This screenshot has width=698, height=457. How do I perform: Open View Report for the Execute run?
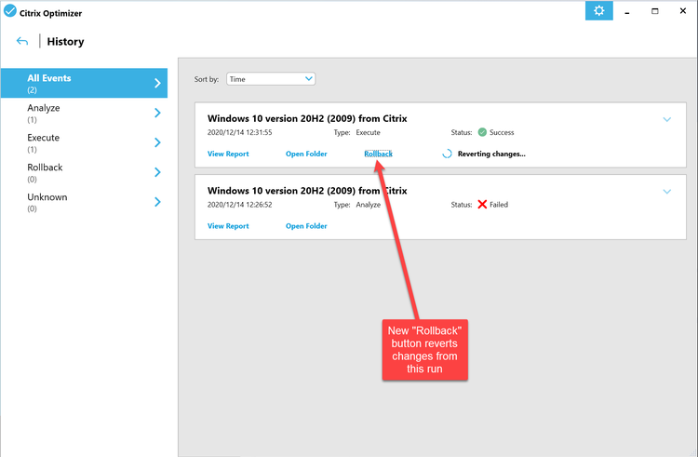[228, 154]
